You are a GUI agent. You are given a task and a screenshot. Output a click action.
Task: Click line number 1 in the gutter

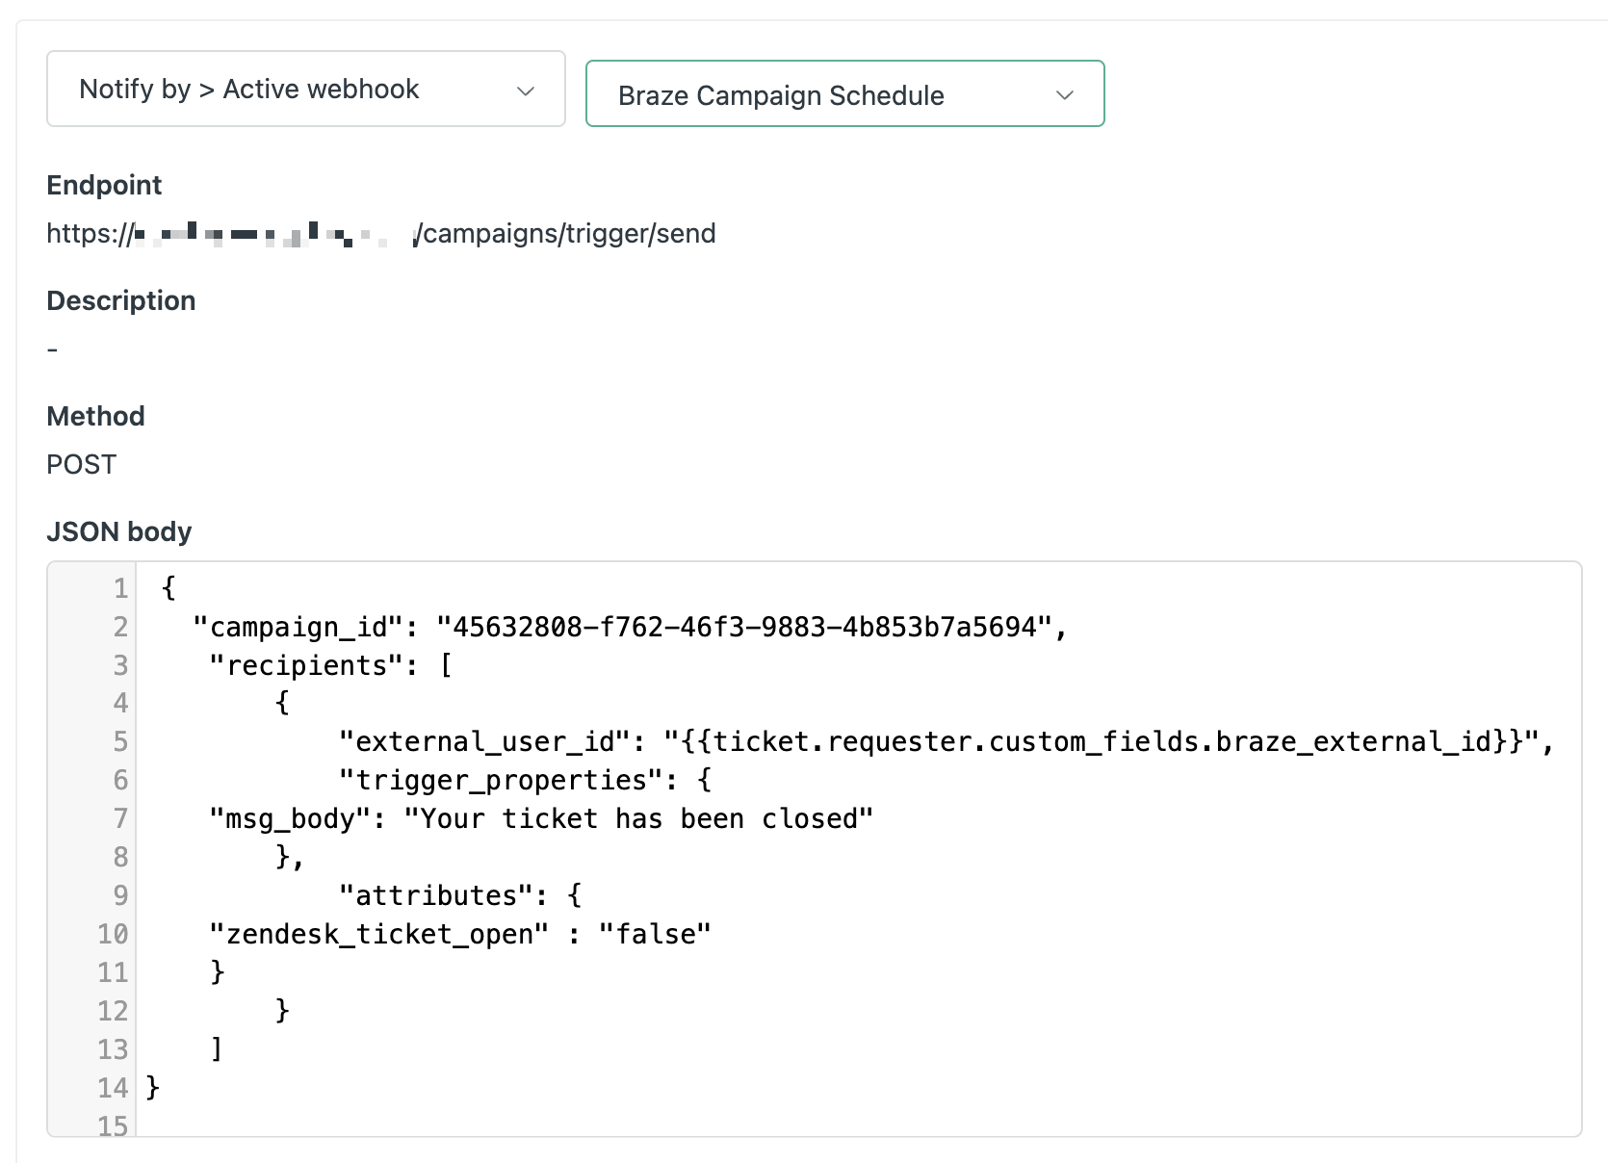point(119,588)
